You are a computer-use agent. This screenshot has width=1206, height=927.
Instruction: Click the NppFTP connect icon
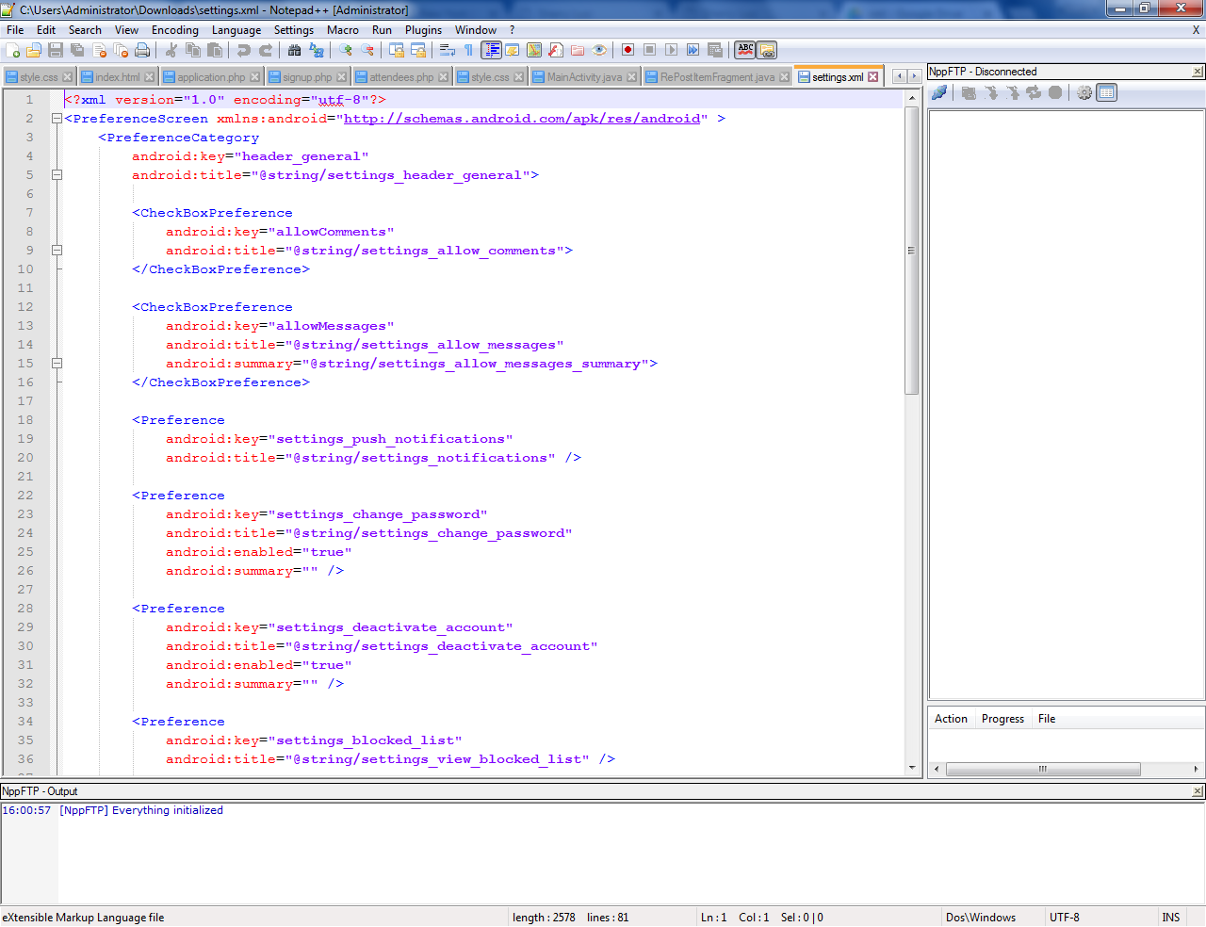(939, 92)
